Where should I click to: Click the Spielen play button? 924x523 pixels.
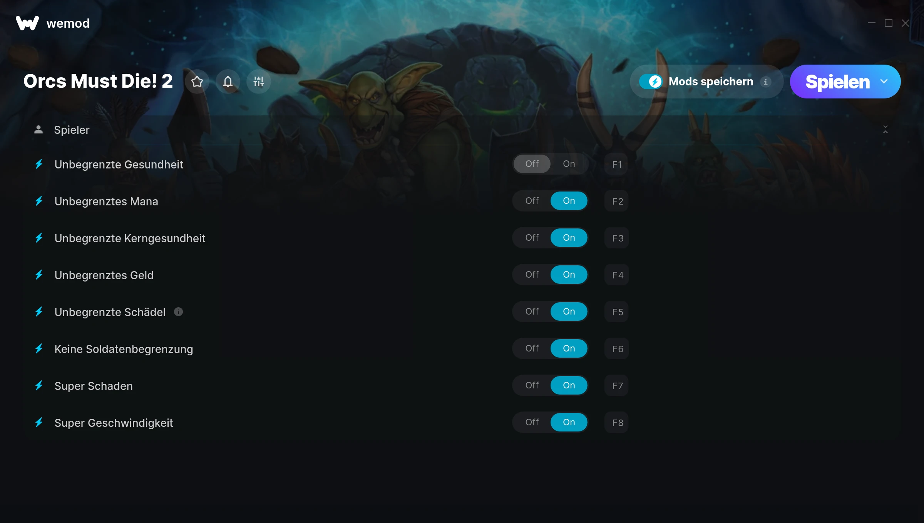(x=837, y=82)
